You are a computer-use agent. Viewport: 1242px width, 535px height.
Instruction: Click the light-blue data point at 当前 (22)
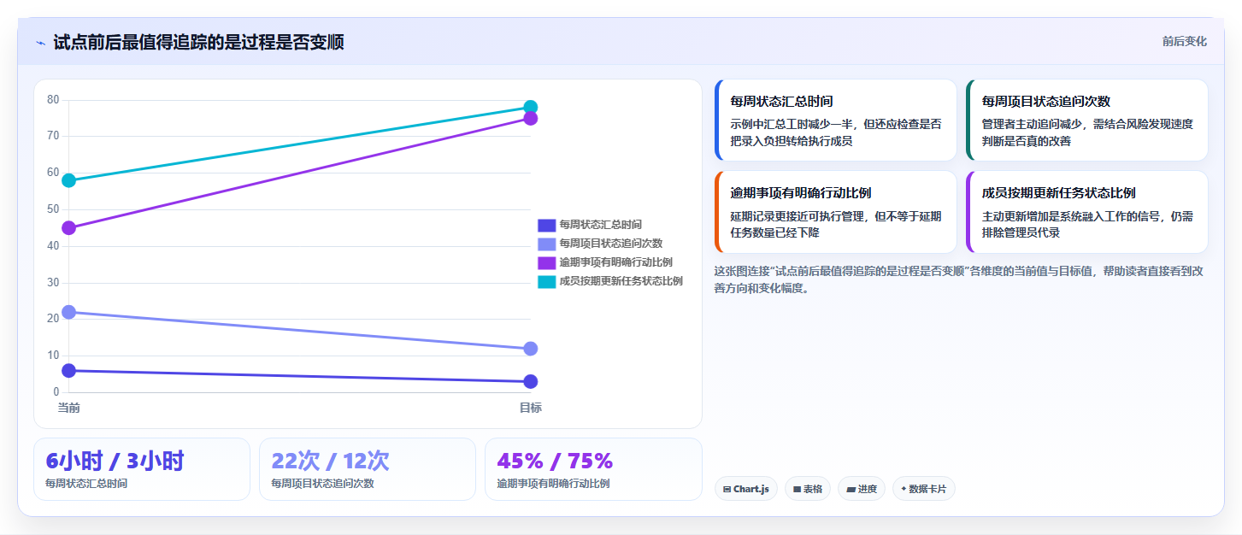69,312
